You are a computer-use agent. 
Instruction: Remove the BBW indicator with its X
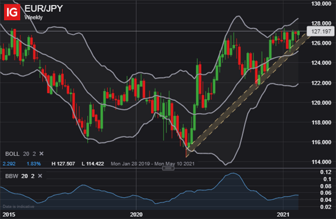click(40, 176)
